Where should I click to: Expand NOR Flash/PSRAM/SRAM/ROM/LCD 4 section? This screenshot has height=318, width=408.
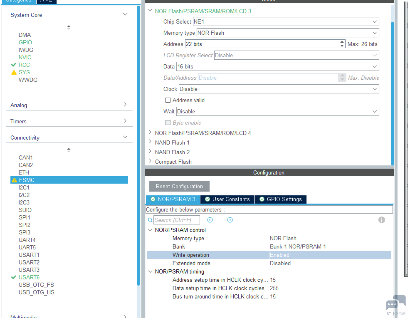(150, 132)
